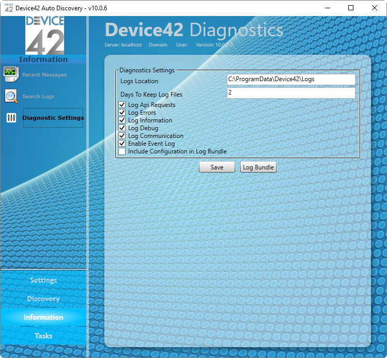Click the Device42 title bar app icon
The width and height of the screenshot is (387, 358).
tap(9, 8)
